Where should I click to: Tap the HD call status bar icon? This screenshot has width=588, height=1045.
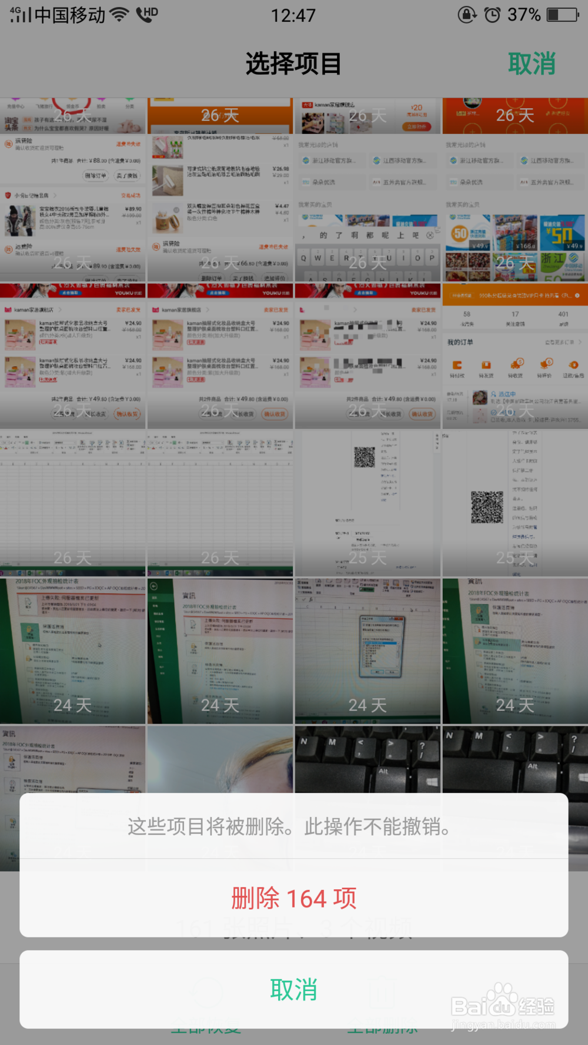pos(147,14)
